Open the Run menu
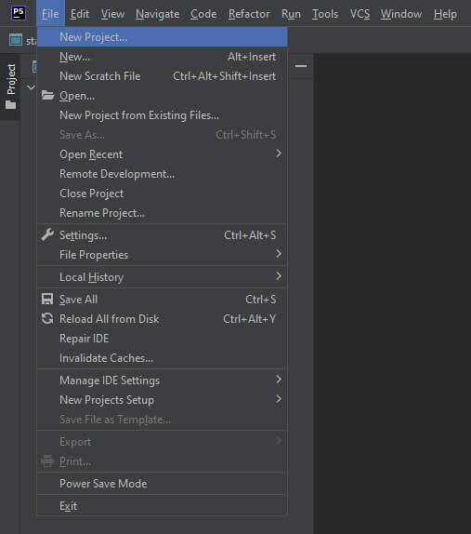Screen dimensions: 471x534 (291, 14)
